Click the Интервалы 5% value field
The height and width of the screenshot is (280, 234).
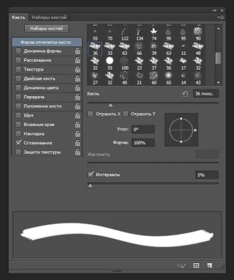click(207, 175)
